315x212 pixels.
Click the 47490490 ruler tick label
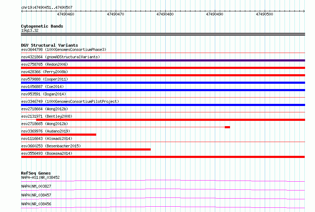(215, 14)
